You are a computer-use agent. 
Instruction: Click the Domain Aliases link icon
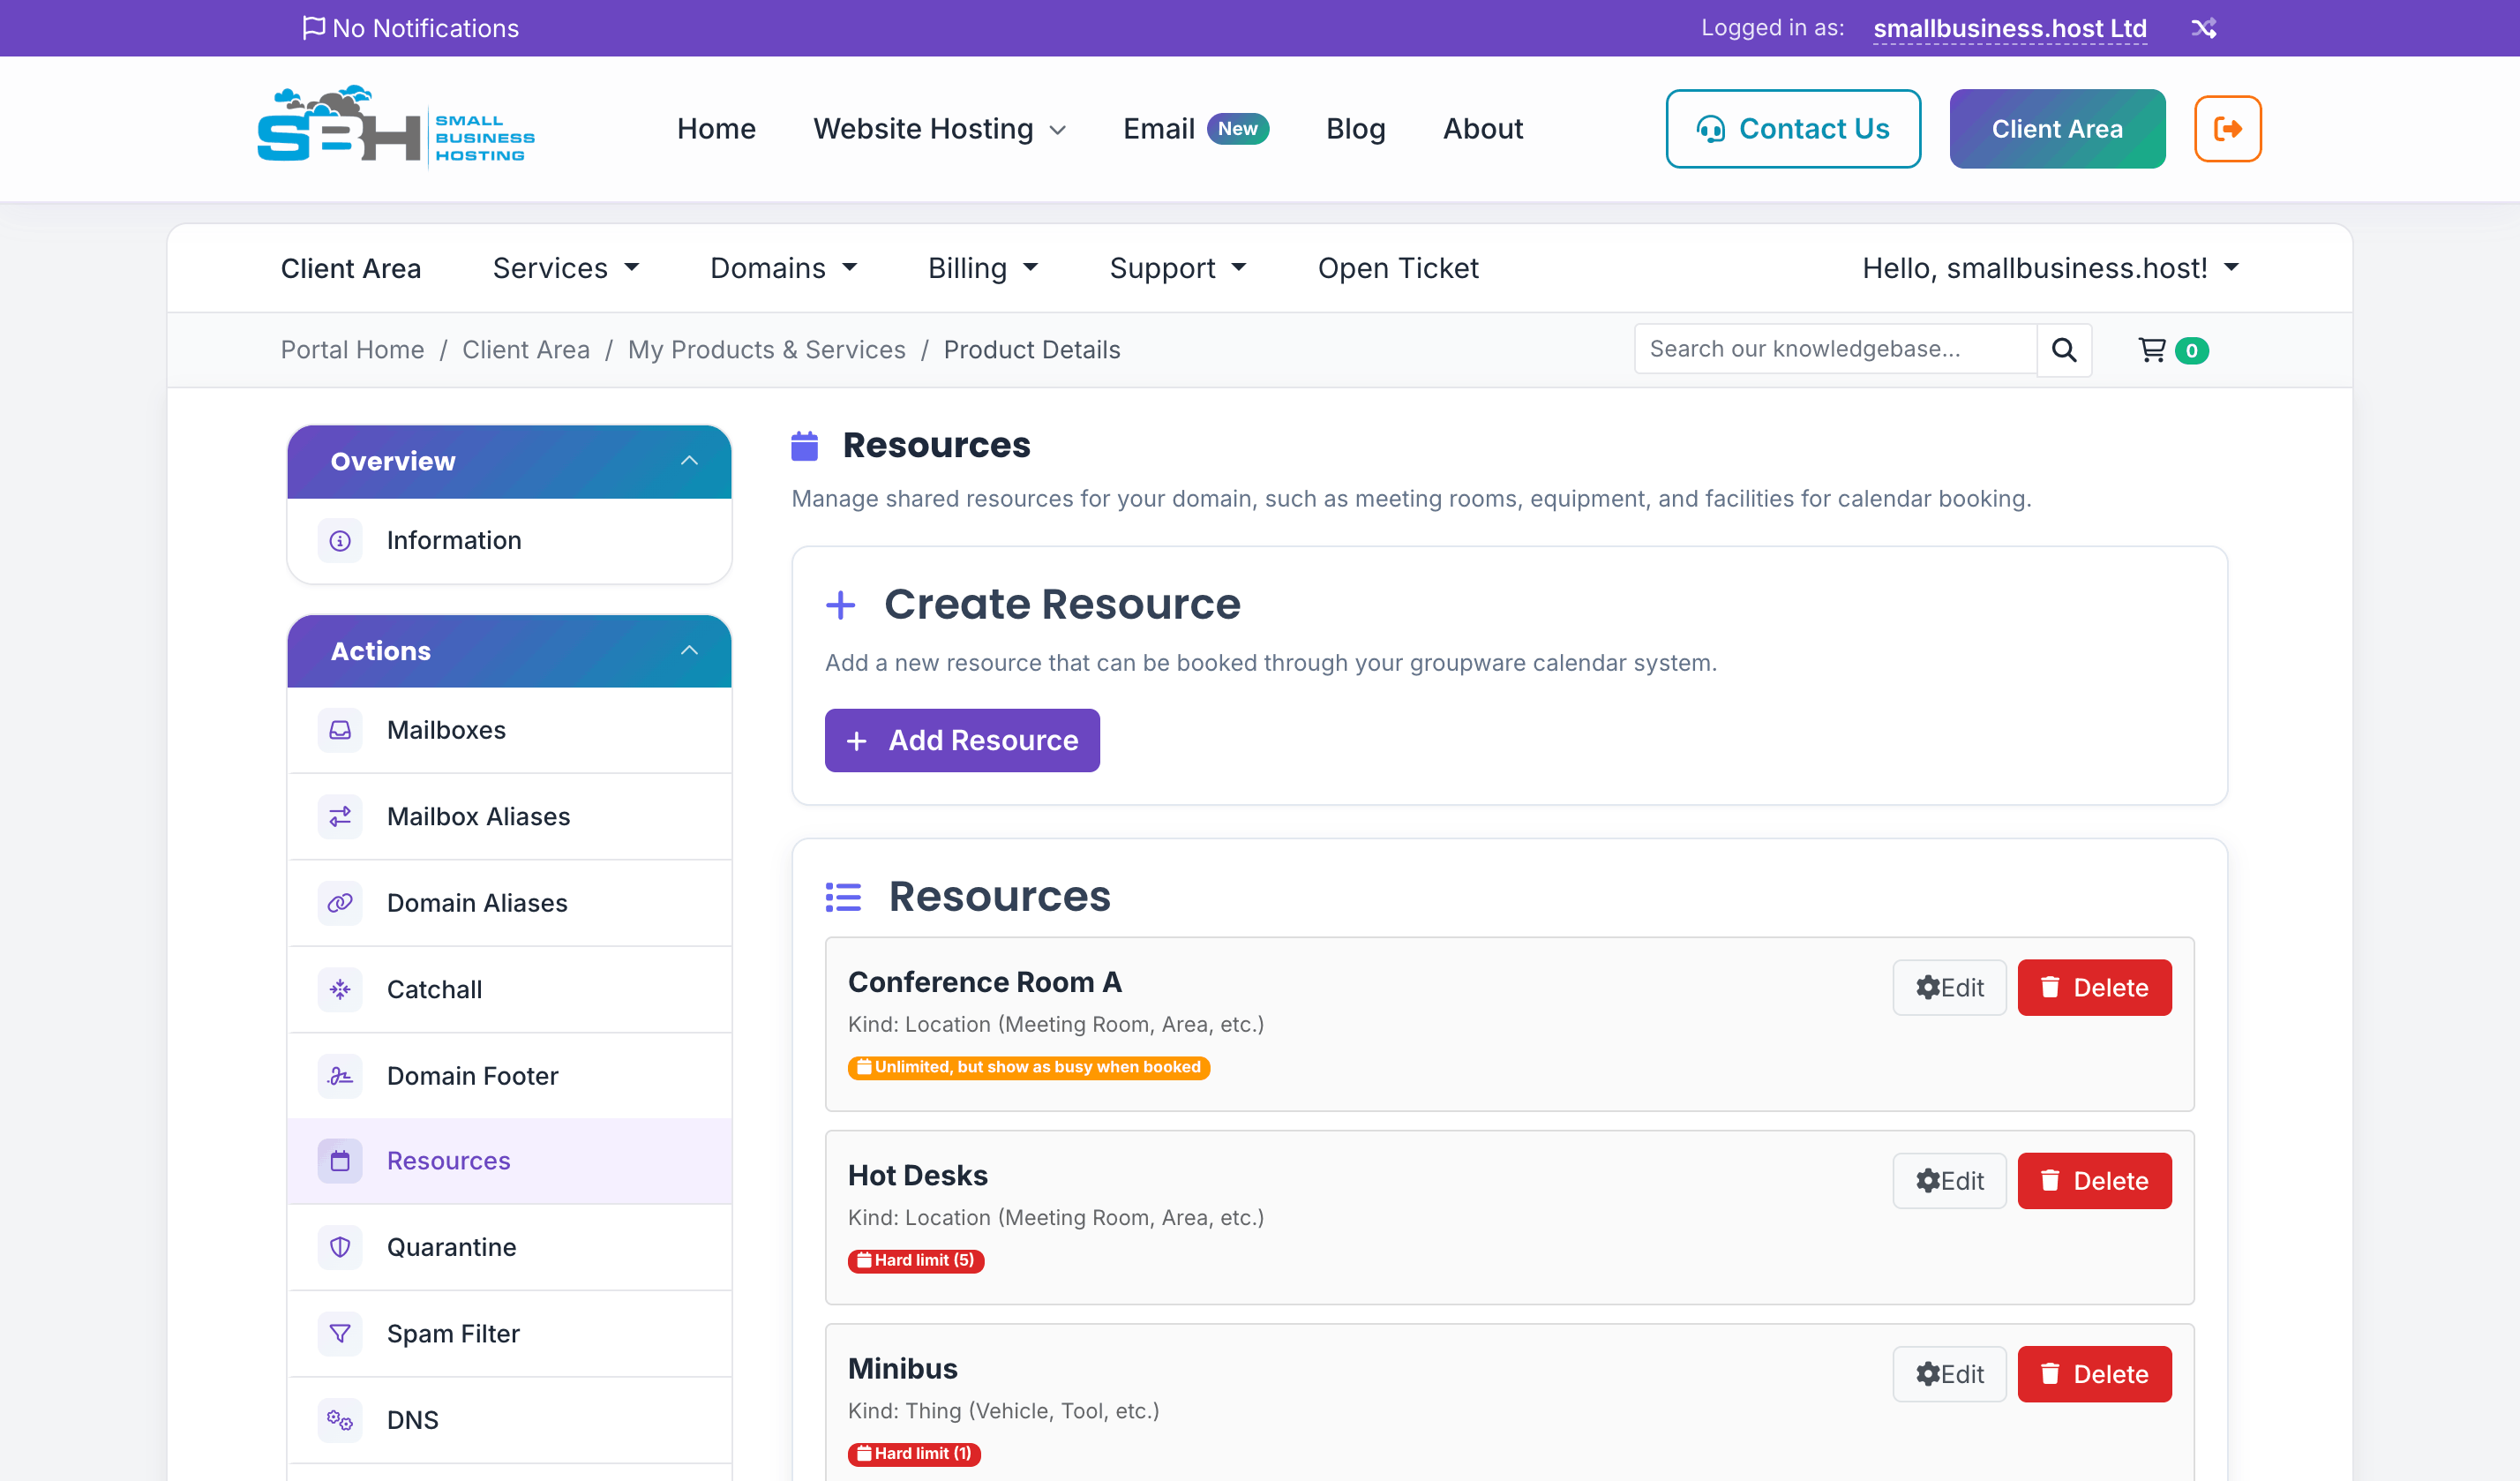pos(340,903)
